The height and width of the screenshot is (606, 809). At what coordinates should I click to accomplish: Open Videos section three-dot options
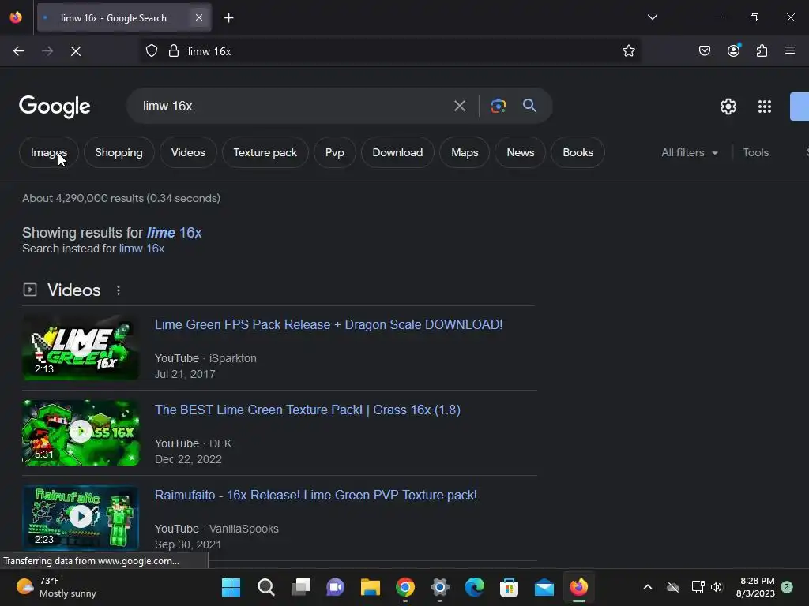[119, 290]
